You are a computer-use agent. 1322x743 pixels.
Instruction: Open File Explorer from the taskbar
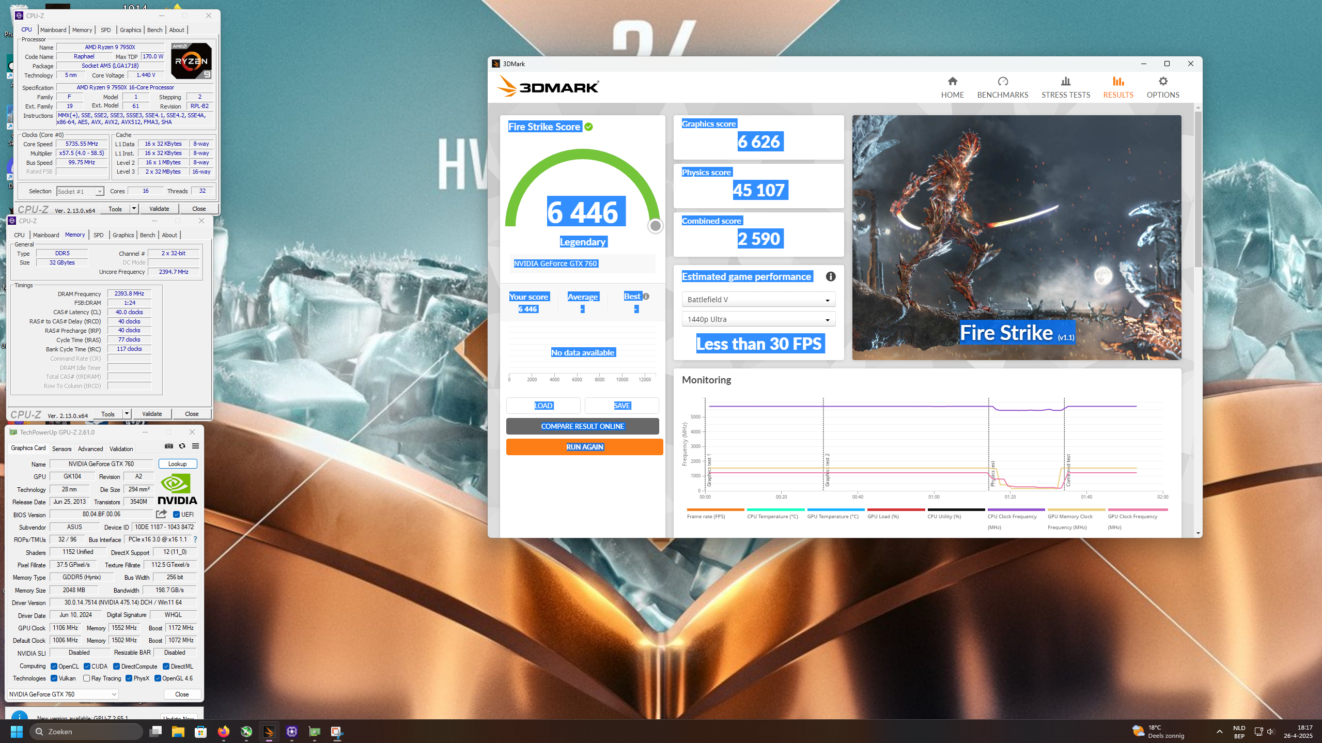tap(178, 731)
